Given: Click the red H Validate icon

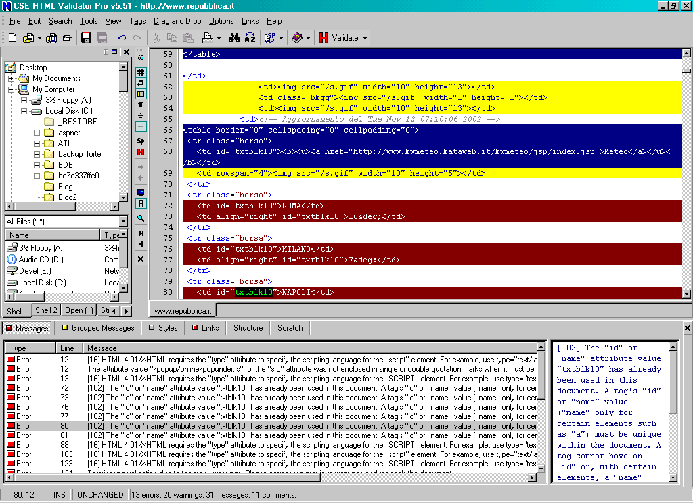Looking at the screenshot, I should [324, 38].
